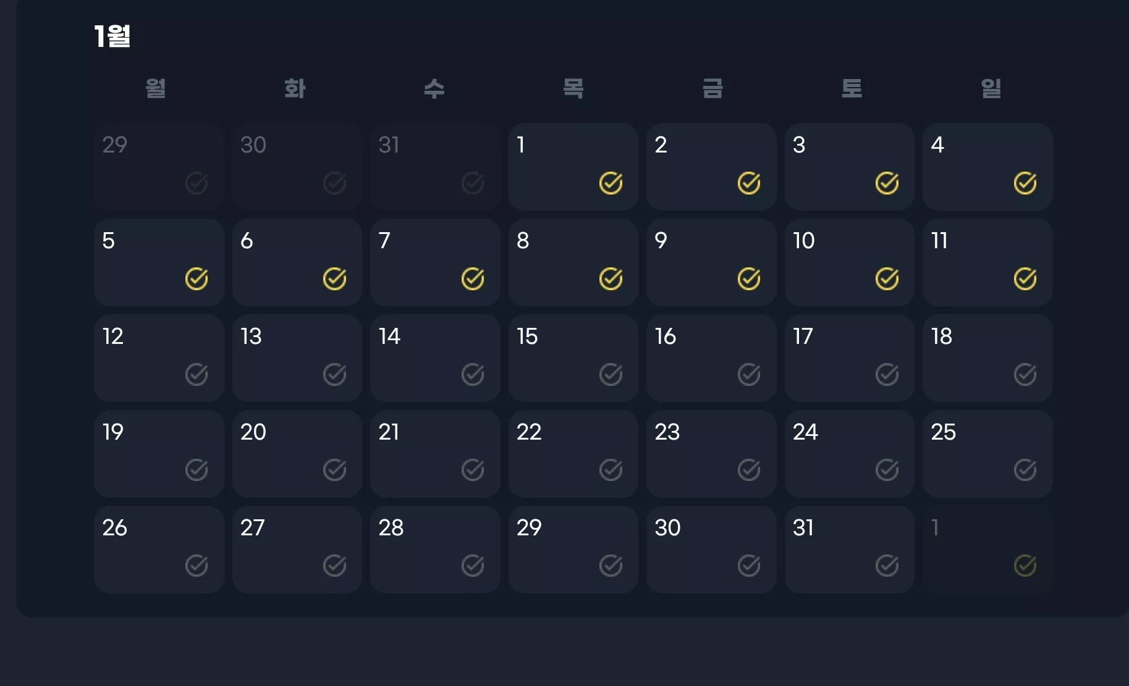Toggle the check status for day 18

(1025, 374)
